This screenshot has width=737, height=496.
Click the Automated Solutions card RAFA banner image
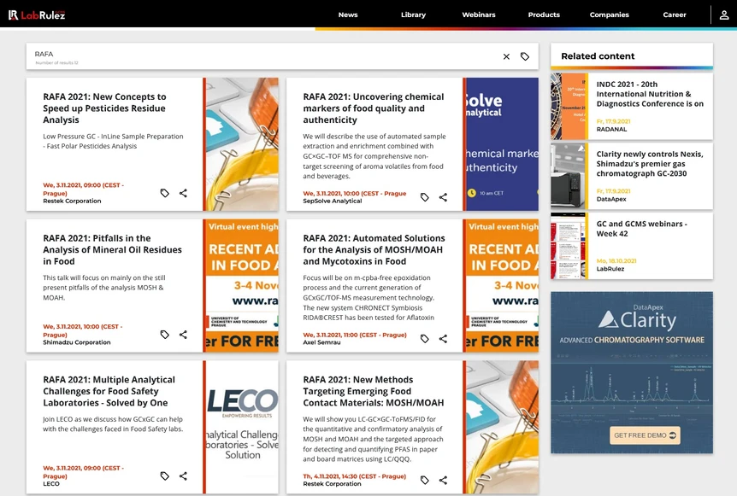point(502,286)
